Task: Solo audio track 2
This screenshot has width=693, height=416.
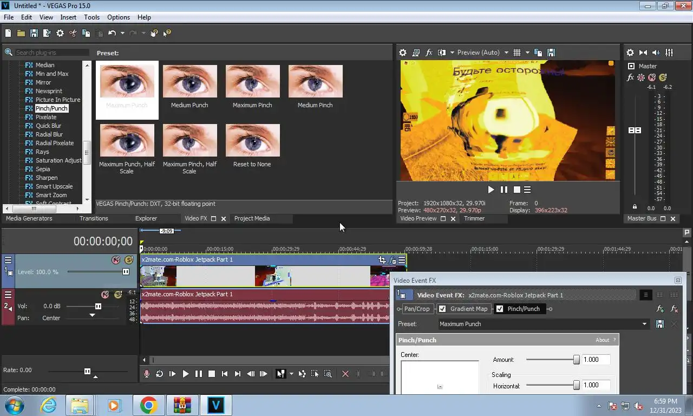Action: [118, 295]
